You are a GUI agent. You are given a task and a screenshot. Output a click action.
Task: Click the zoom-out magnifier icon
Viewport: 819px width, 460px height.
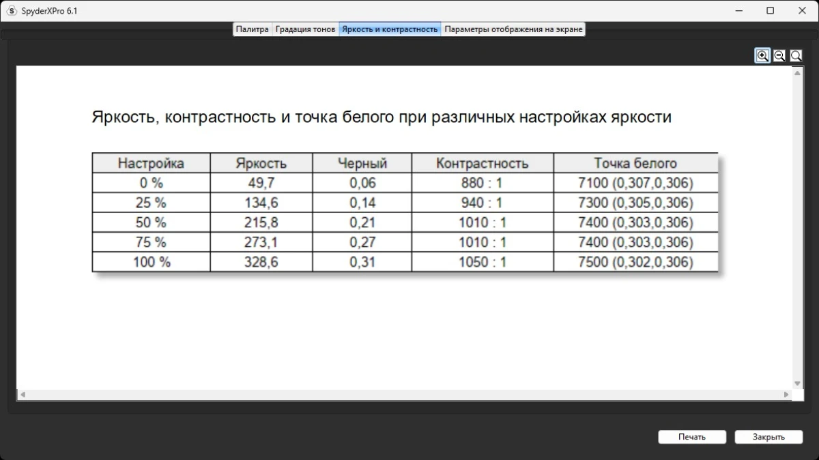[x=779, y=55]
